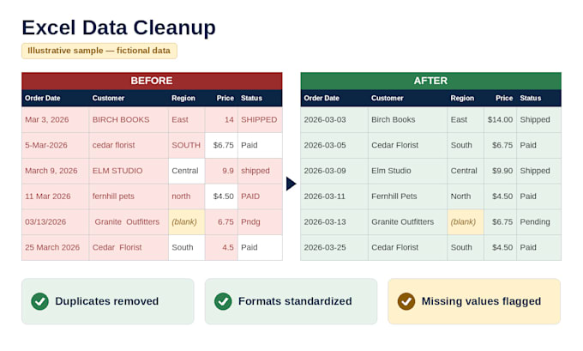The height and width of the screenshot is (351, 583).
Task: Select the 'Fernhill Pets' cell in AFTER table
Action: pyautogui.click(x=407, y=197)
